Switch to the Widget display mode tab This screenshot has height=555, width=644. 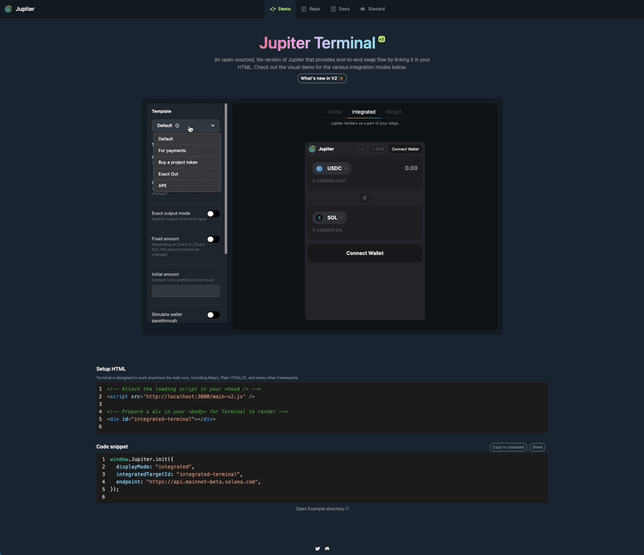(393, 112)
